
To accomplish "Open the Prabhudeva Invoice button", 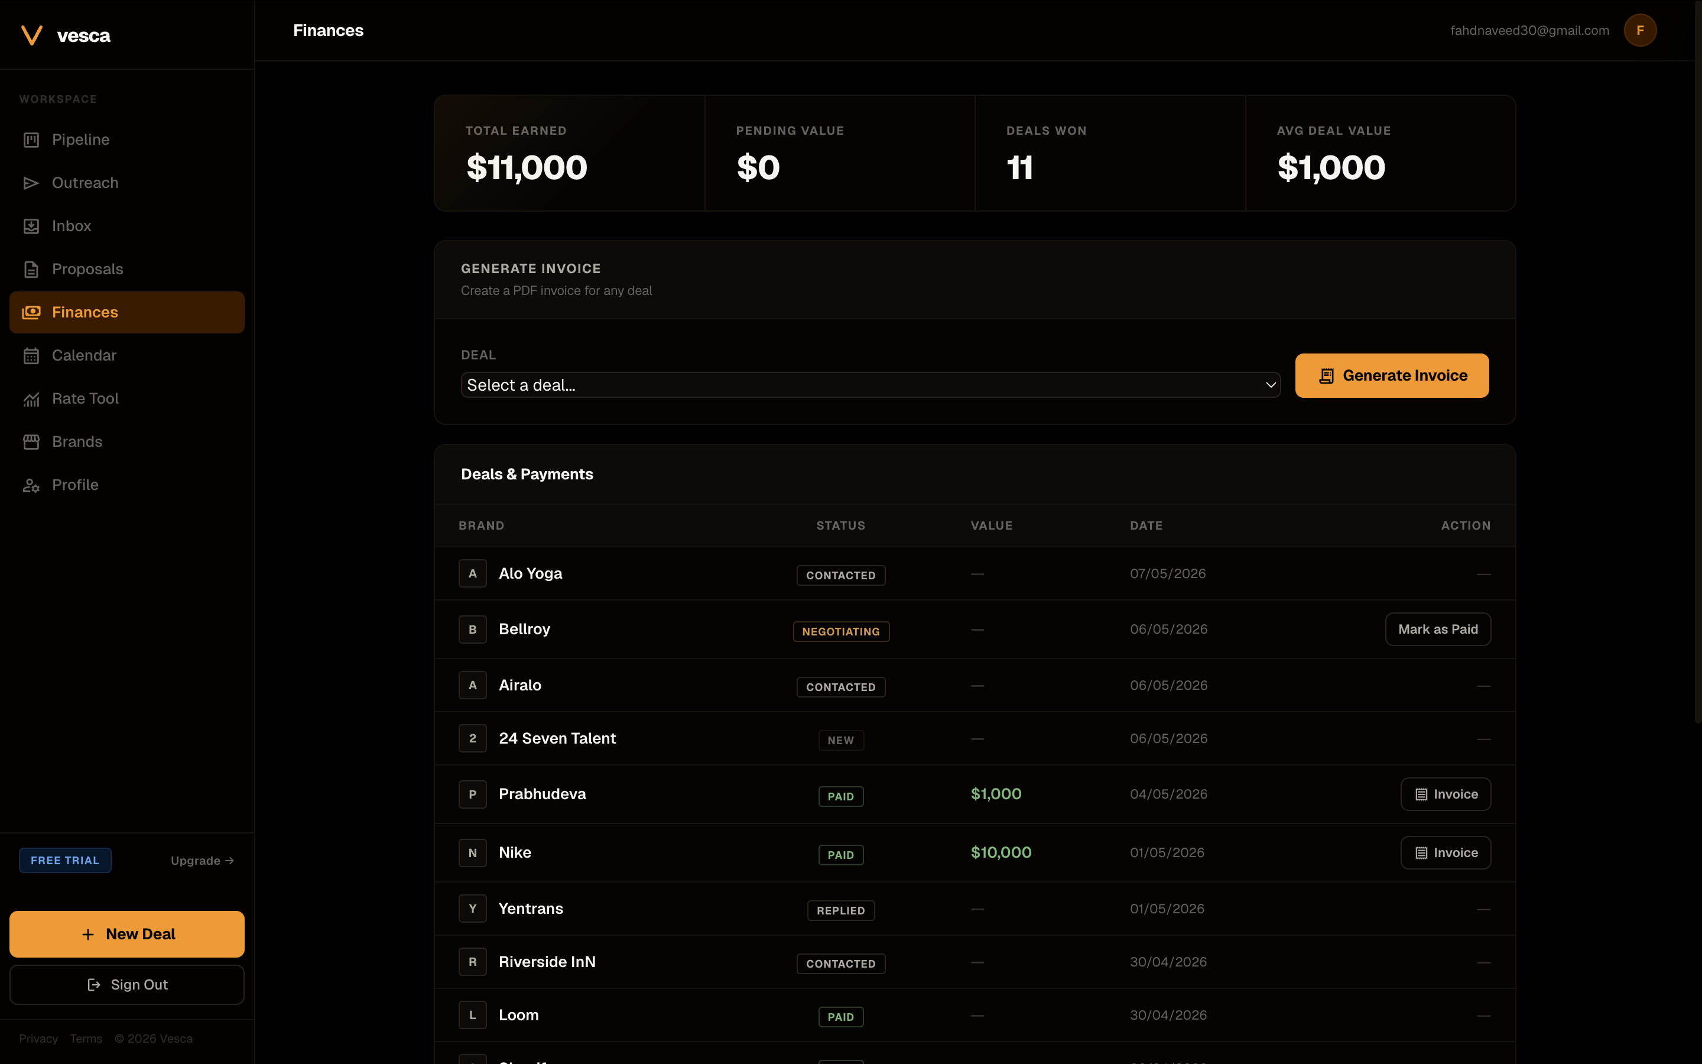I will pyautogui.click(x=1446, y=794).
